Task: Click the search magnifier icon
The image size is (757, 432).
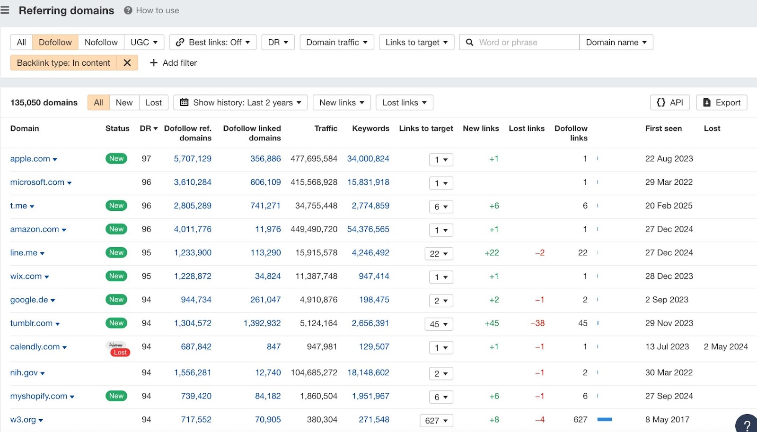Action: pyautogui.click(x=469, y=43)
